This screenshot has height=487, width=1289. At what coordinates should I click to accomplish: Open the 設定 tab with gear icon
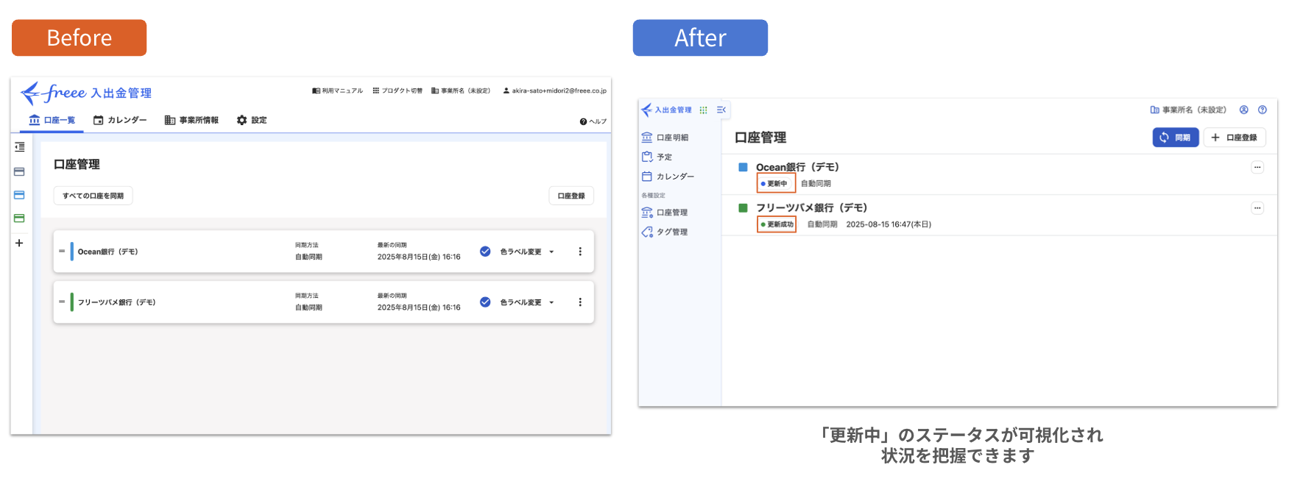(x=252, y=120)
